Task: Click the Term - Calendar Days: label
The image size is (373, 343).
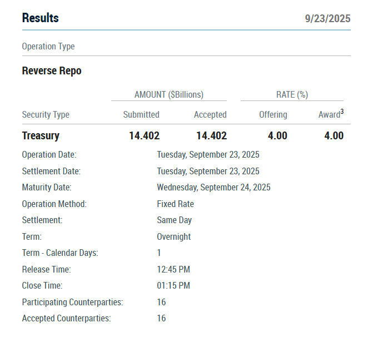Action: click(x=60, y=253)
